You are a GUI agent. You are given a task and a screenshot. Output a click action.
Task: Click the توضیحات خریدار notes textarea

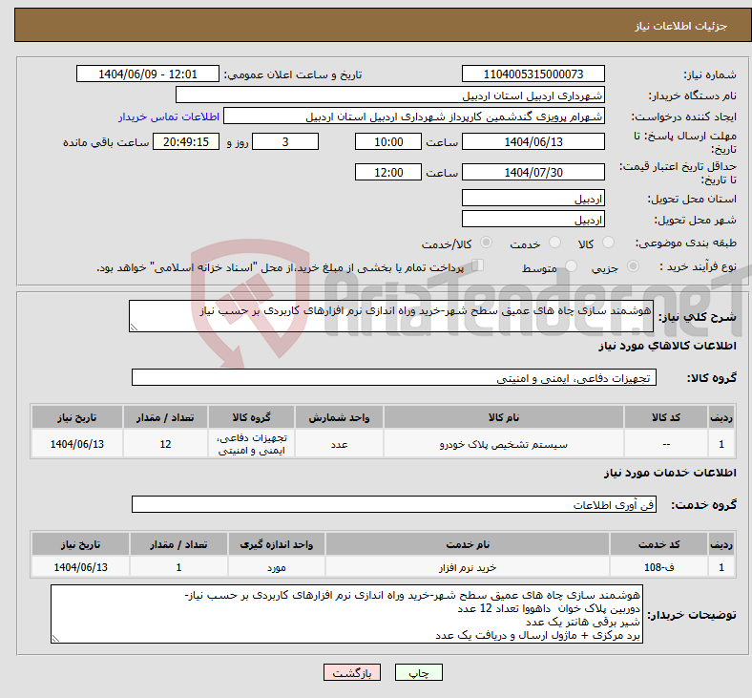[x=346, y=614]
